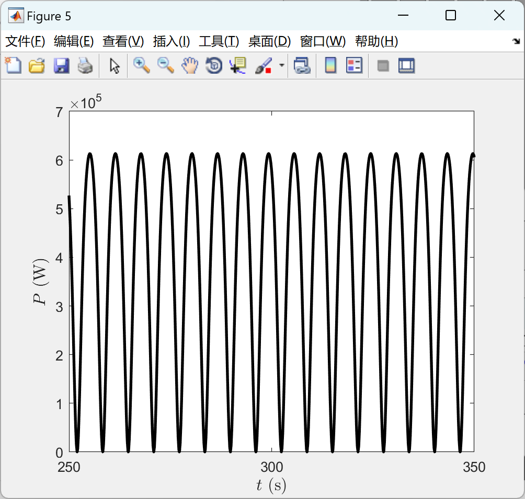Viewport: 525px width, 499px height.
Task: Save the figure with floppy icon
Action: pyautogui.click(x=61, y=65)
